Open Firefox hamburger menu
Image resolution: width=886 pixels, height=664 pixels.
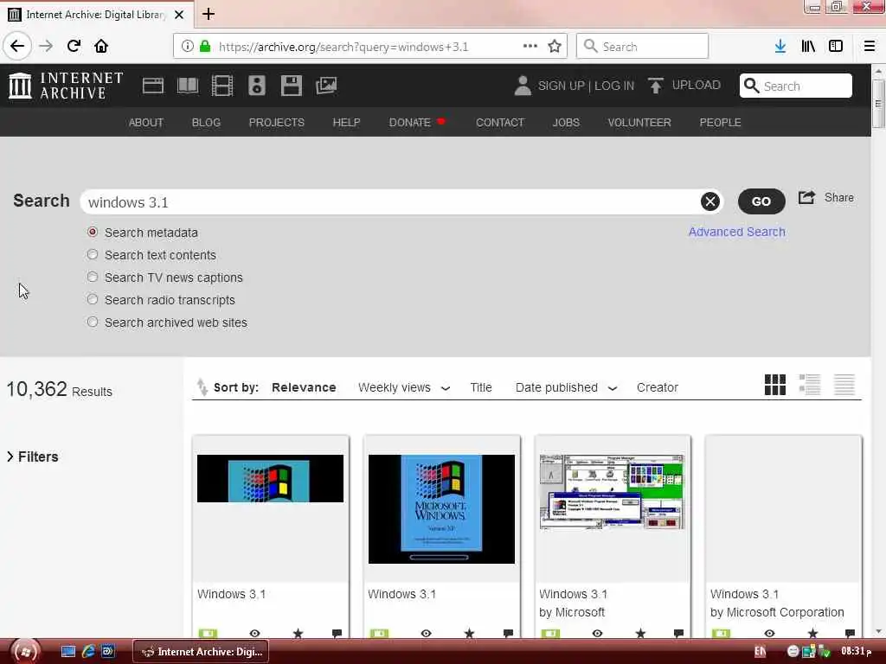point(869,47)
